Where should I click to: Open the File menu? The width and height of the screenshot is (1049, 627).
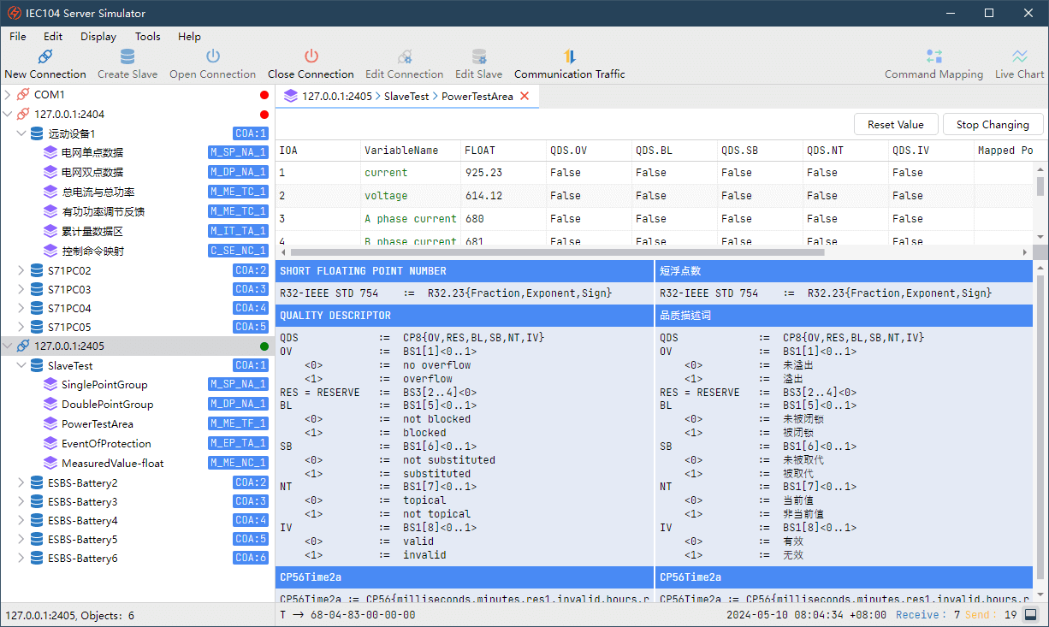(18, 37)
